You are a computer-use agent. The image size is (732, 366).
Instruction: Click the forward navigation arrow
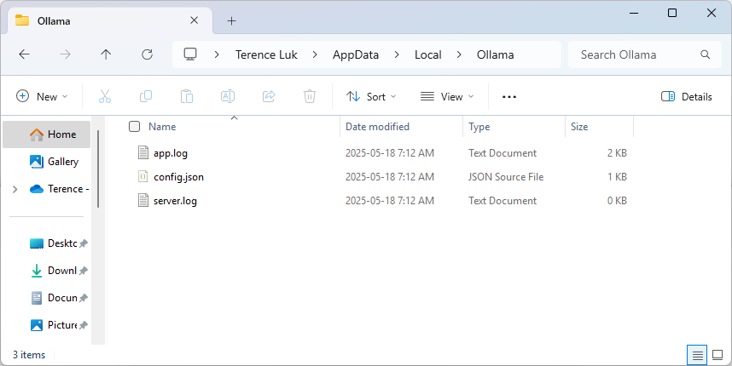coord(66,54)
